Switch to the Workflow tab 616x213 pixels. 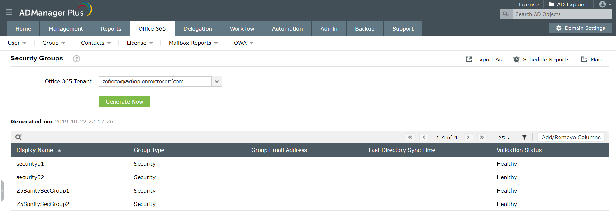click(242, 29)
